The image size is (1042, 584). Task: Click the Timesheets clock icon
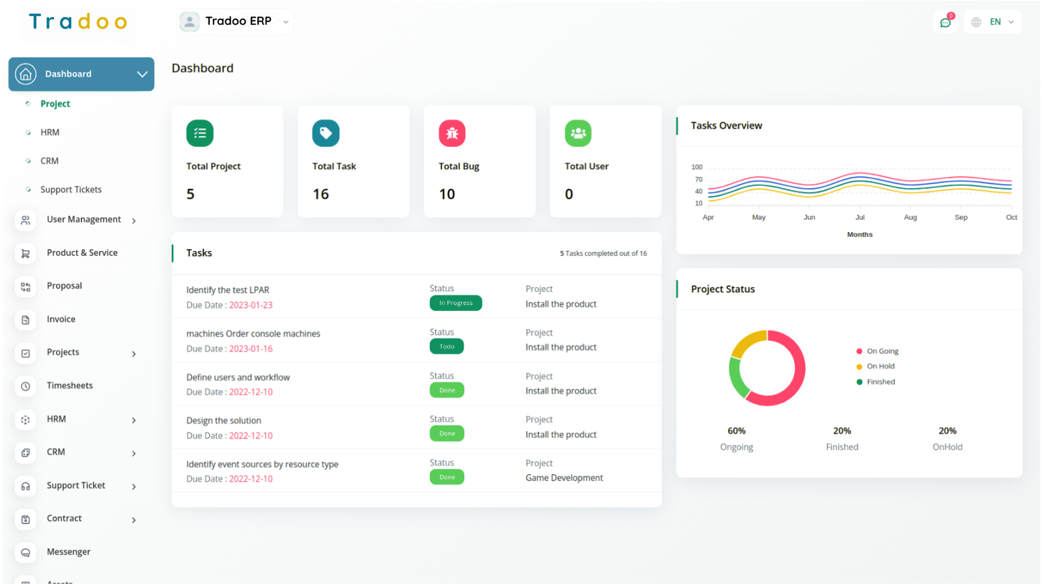pyautogui.click(x=25, y=386)
